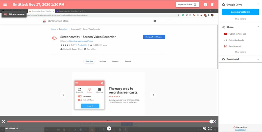
Task: Open the hamburger menu in the Screencastify header
Action: tap(5, 5)
